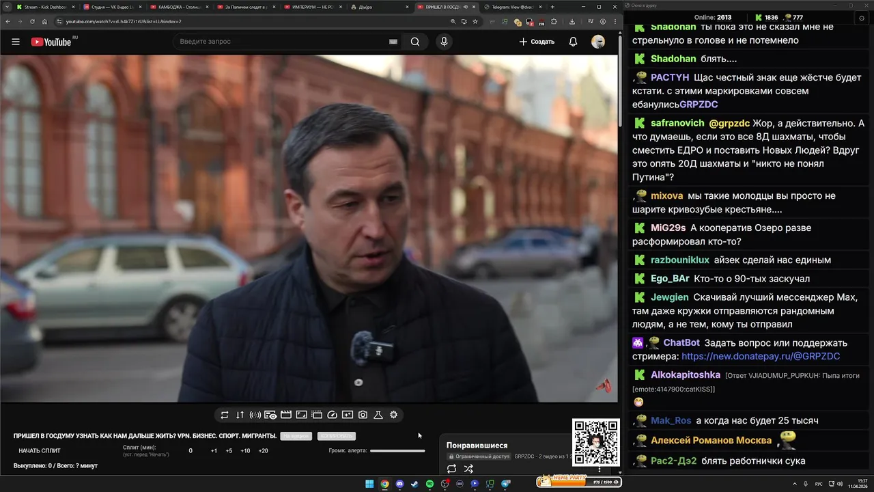
Task: Click username Алексей Романов Москва in chat
Action: (711, 440)
